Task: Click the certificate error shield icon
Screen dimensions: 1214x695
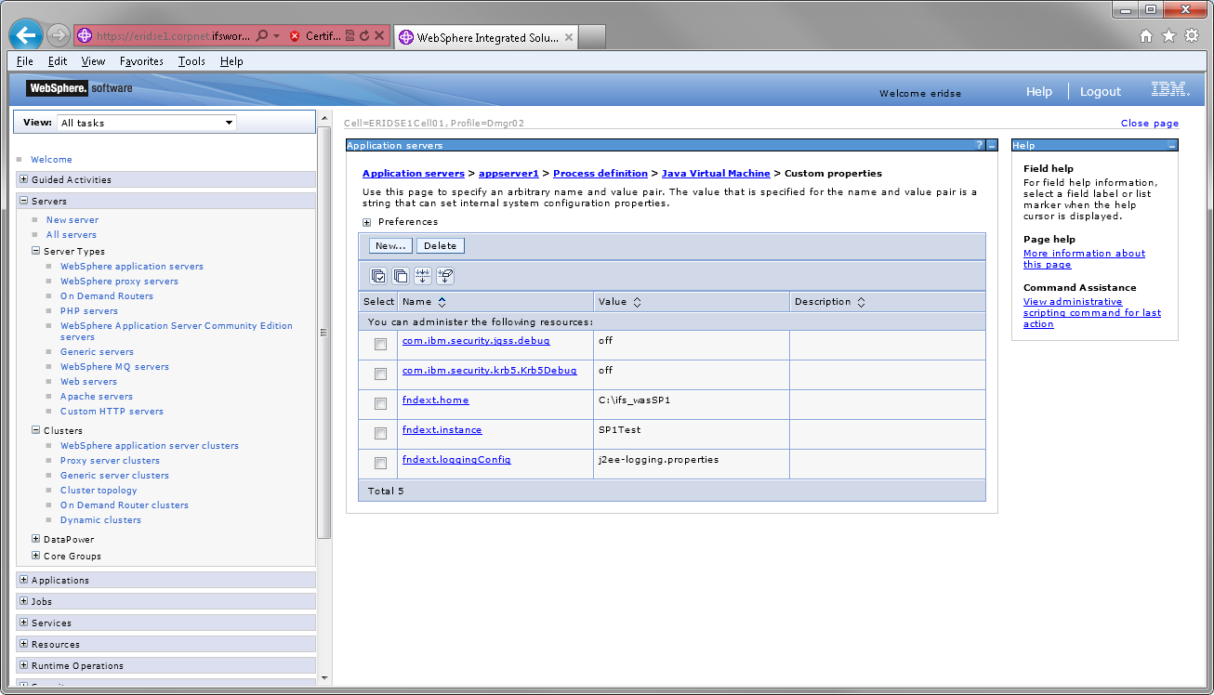Action: pyautogui.click(x=295, y=36)
